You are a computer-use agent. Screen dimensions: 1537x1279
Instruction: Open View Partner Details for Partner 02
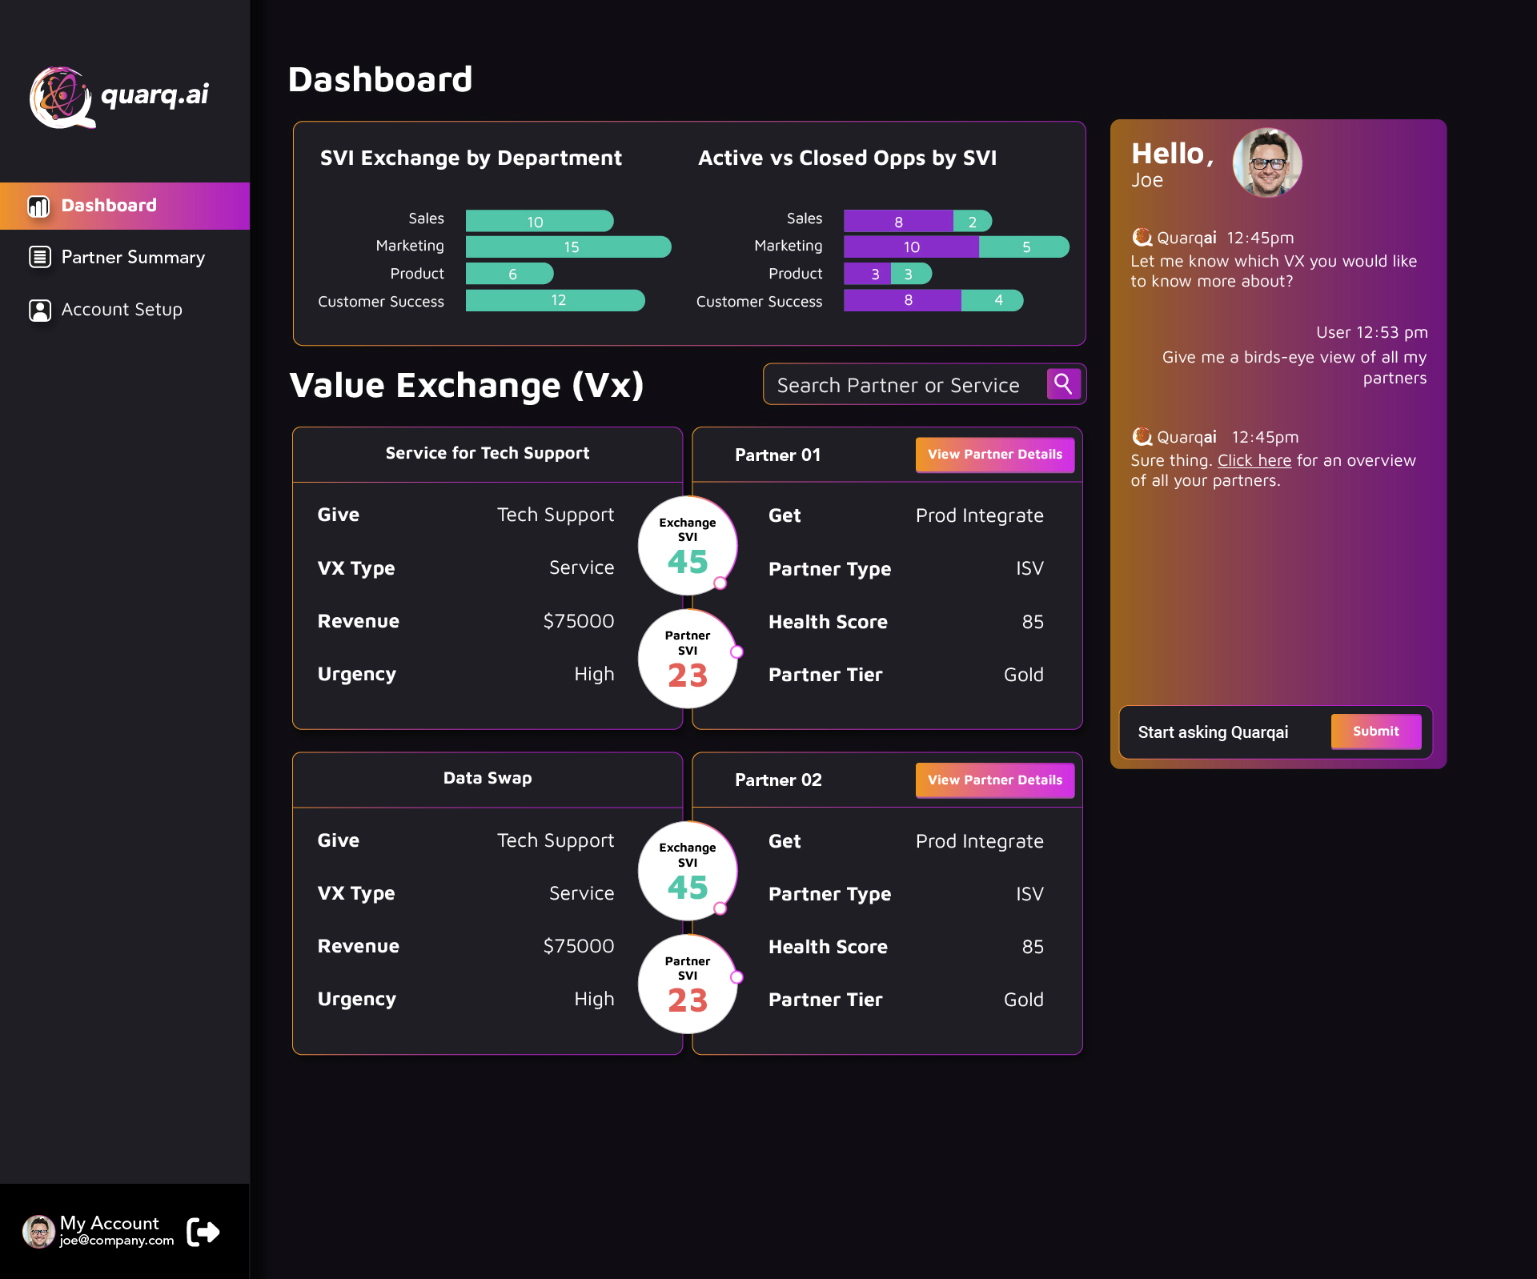pyautogui.click(x=994, y=780)
